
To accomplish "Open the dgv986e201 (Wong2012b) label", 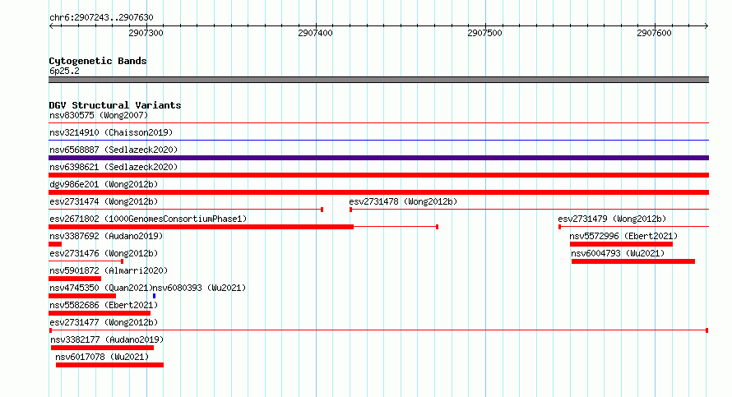I will point(104,184).
